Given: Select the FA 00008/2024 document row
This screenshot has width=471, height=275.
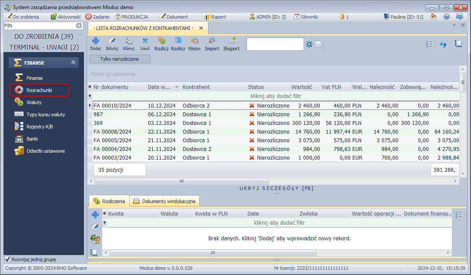Looking at the screenshot, I should 112,131.
